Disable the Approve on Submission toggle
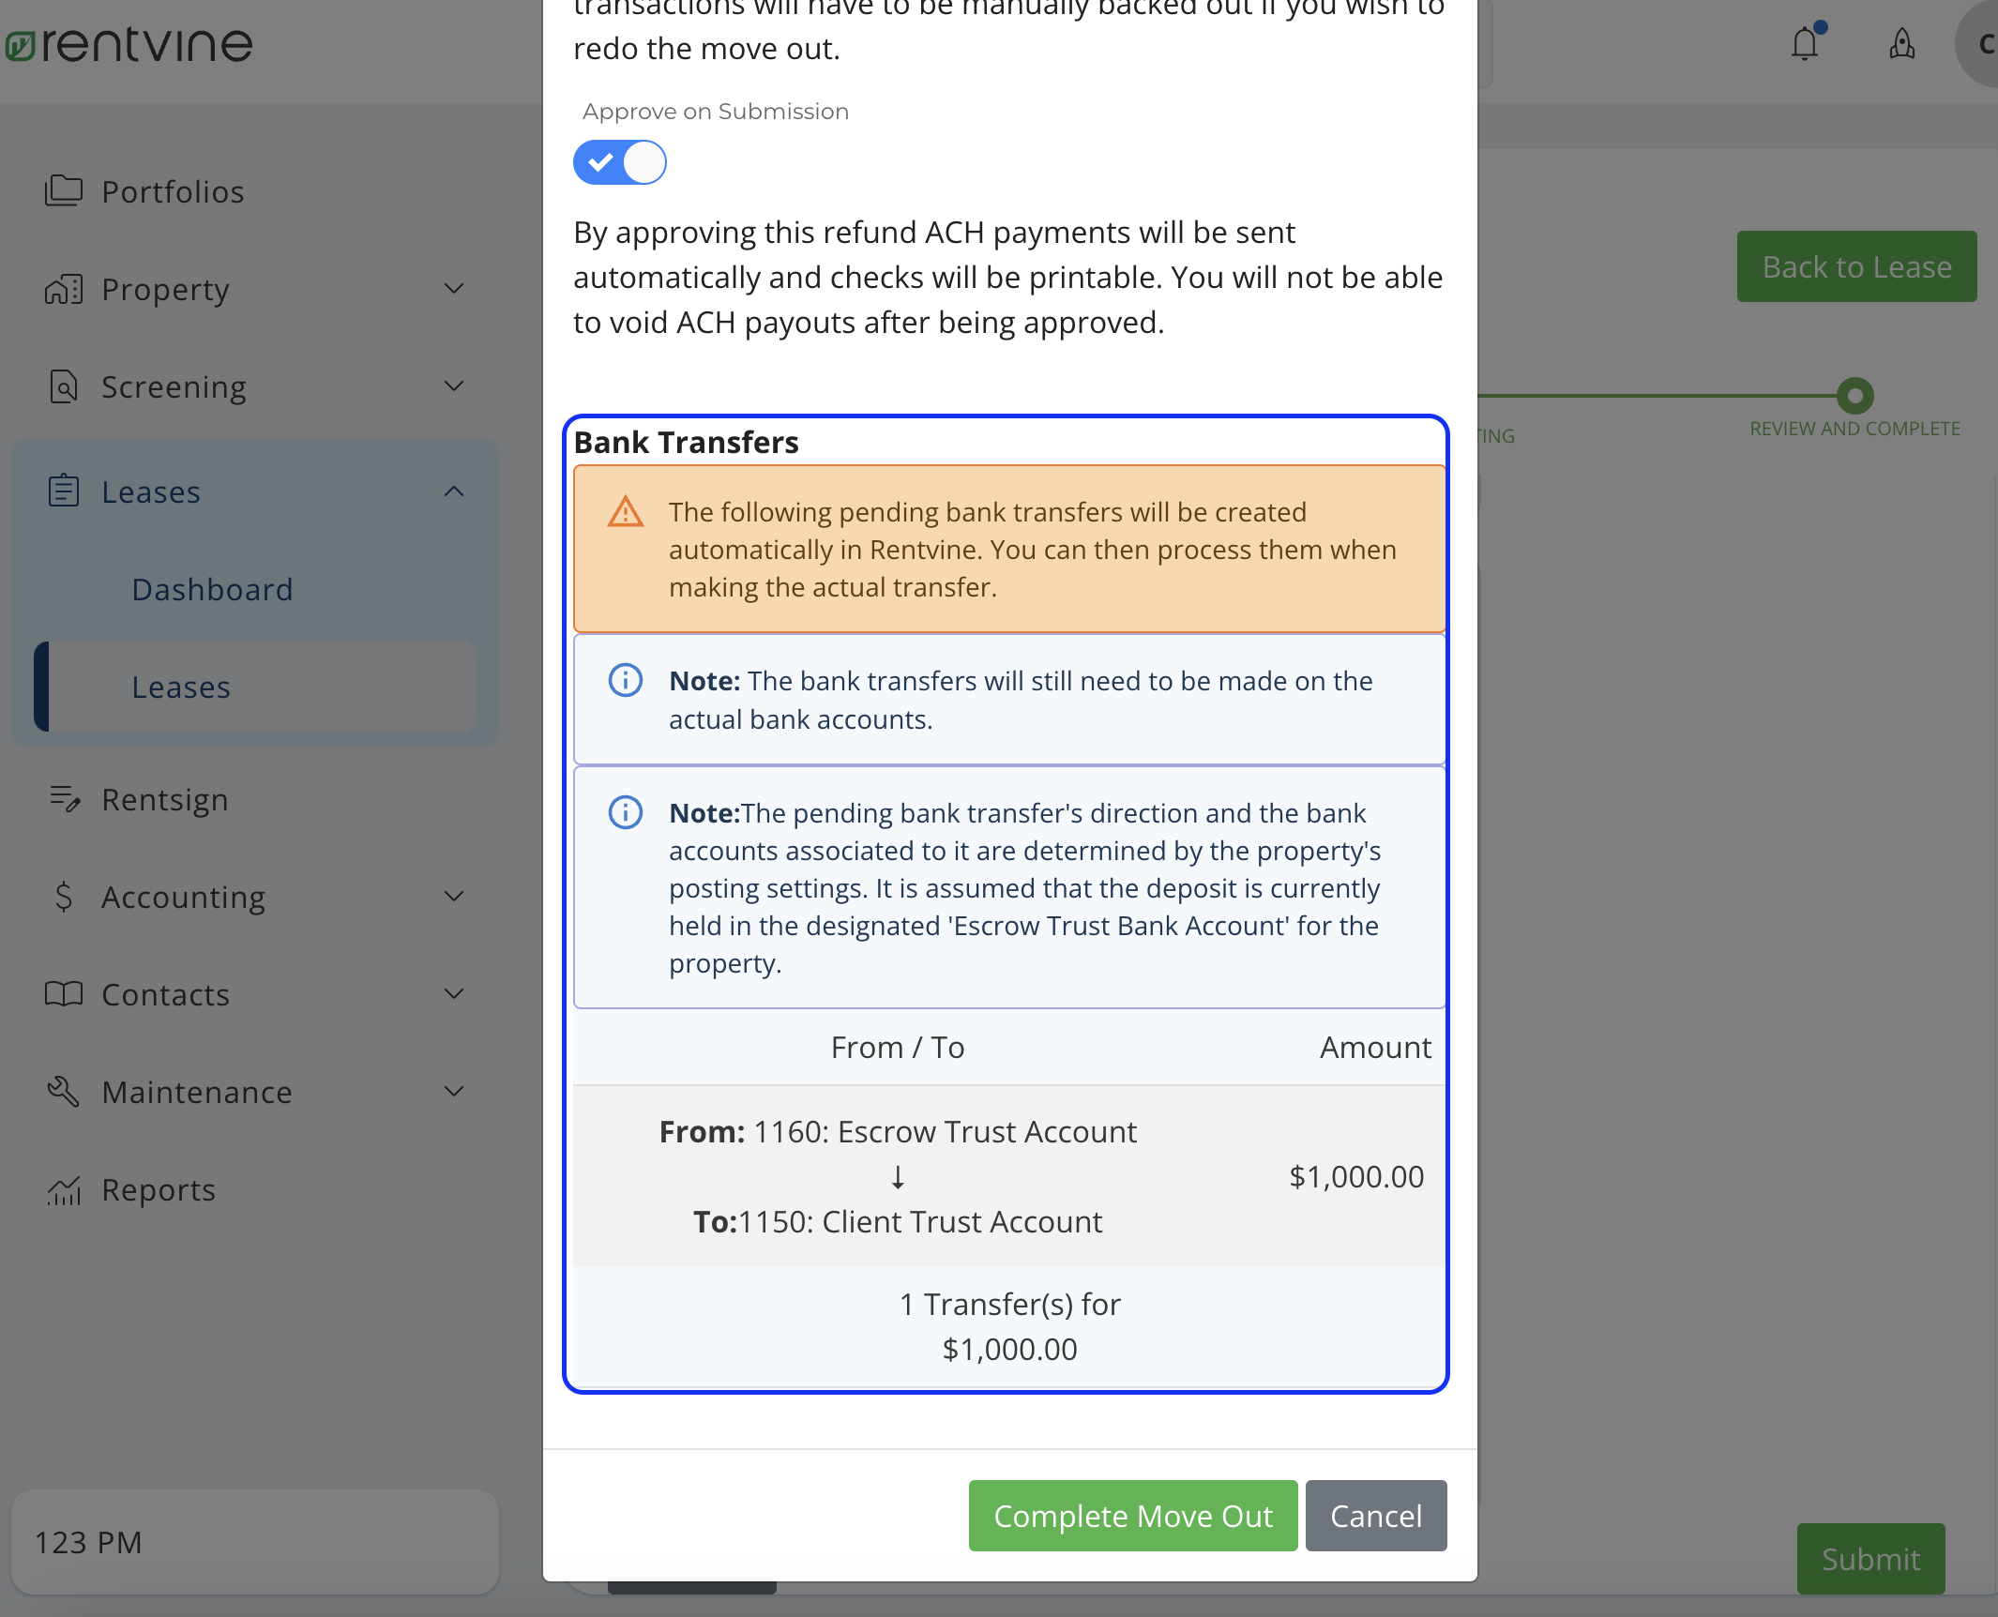Viewport: 1998px width, 1617px height. pos(619,161)
